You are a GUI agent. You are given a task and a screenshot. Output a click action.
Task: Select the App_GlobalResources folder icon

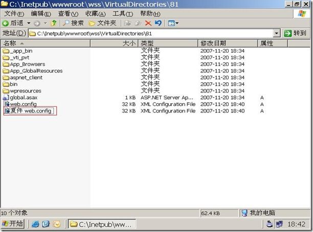[6, 71]
